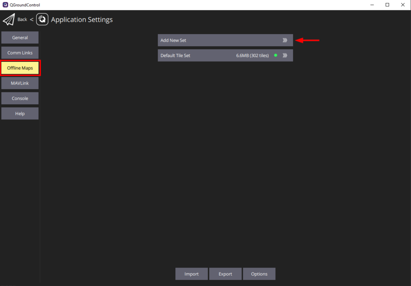Open the Options dialog
Image resolution: width=411 pixels, height=286 pixels.
click(259, 274)
